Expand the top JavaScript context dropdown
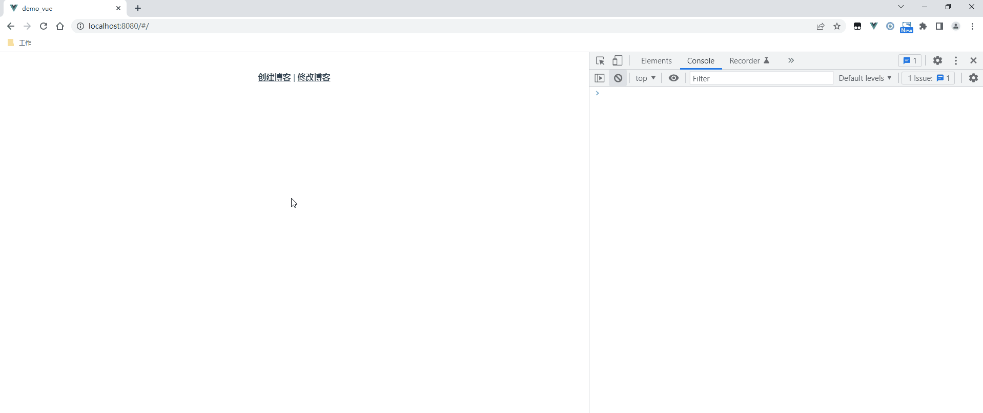 pos(645,78)
